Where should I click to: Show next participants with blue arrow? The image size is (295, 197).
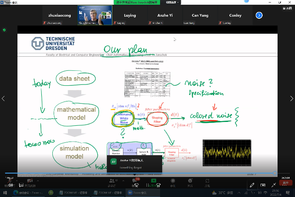point(259,15)
